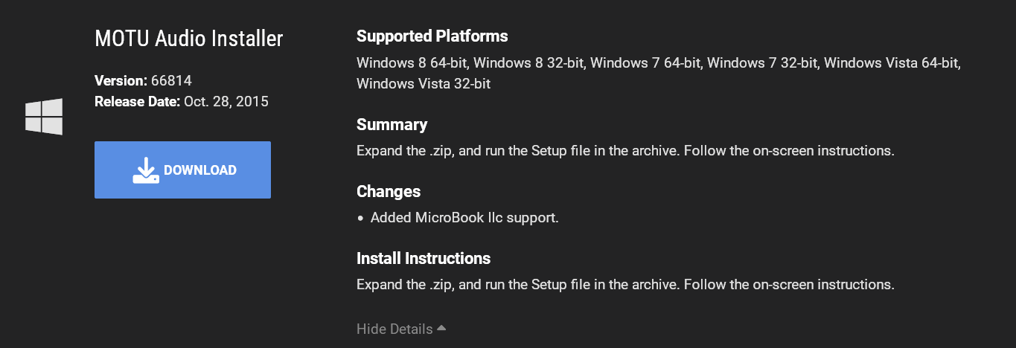
Task: Click the Changes heading
Action: click(x=389, y=192)
